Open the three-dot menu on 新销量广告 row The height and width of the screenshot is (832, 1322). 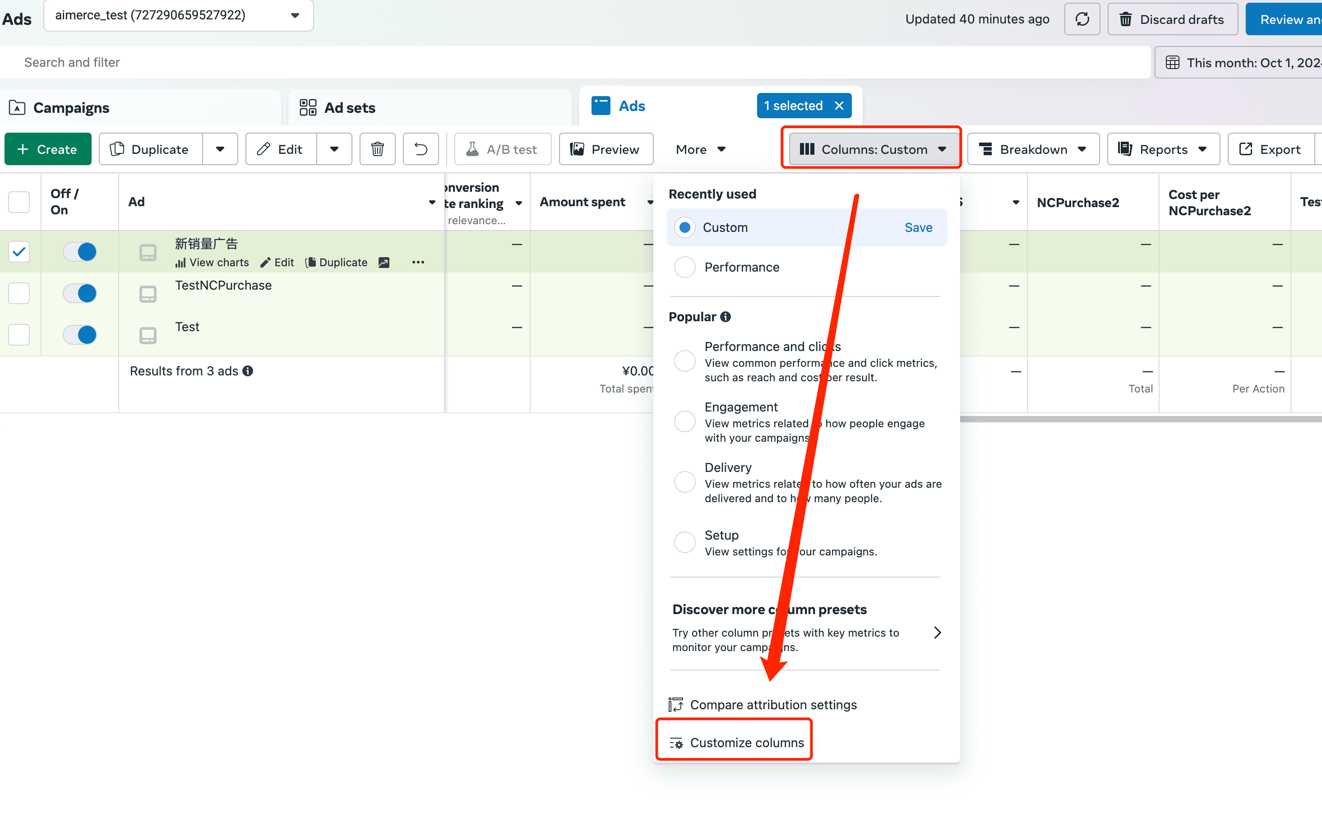(418, 263)
